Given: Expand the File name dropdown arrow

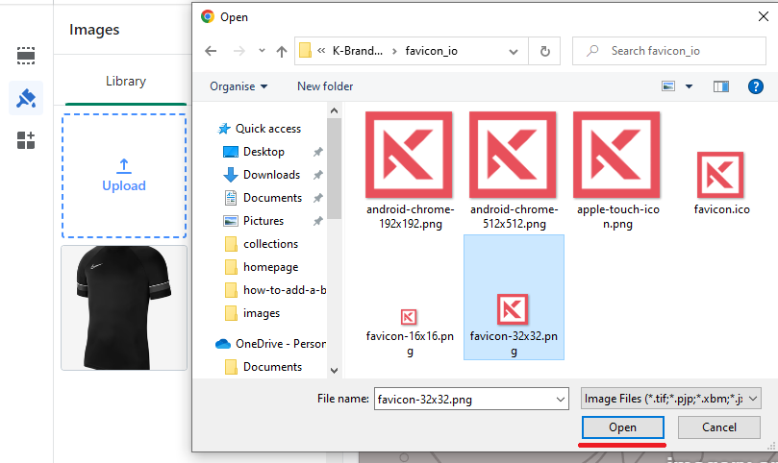Looking at the screenshot, I should click(561, 399).
